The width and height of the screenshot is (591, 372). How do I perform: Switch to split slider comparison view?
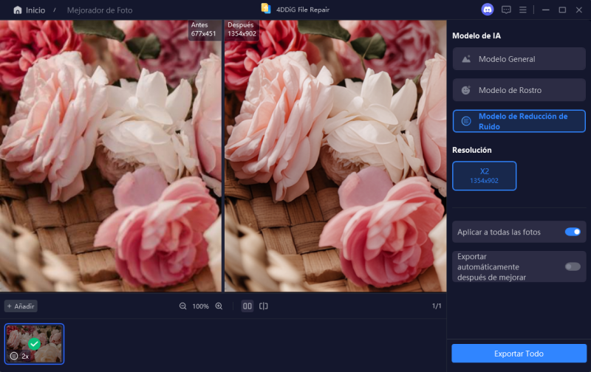(x=264, y=306)
